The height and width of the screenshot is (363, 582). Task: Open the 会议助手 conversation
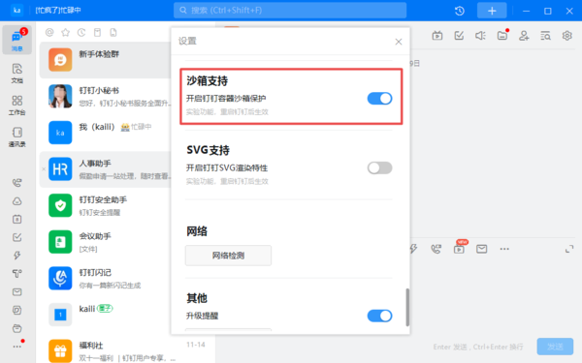click(x=106, y=241)
